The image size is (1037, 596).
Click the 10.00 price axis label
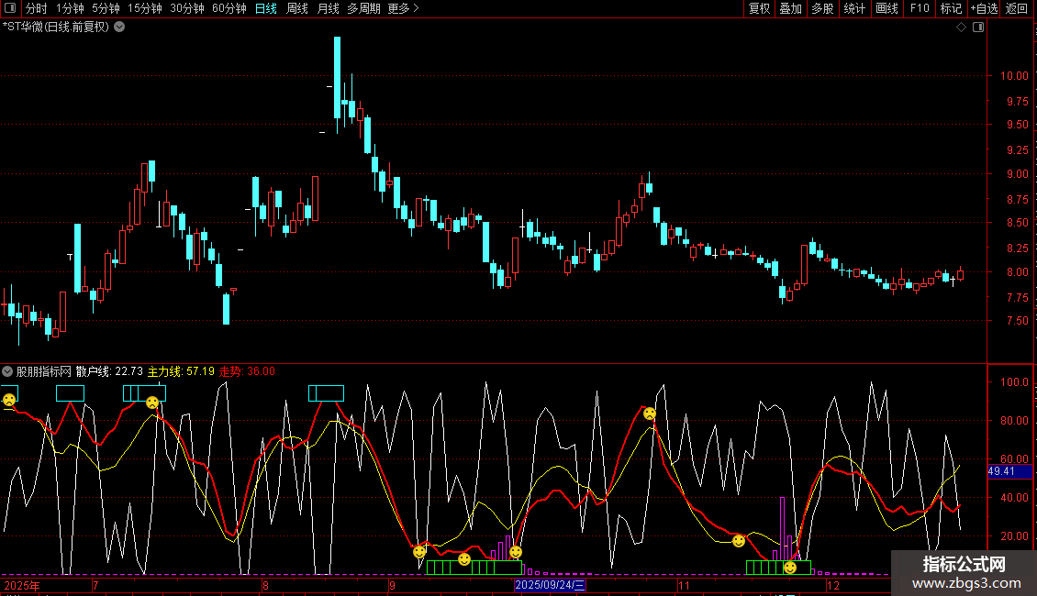pos(1013,76)
